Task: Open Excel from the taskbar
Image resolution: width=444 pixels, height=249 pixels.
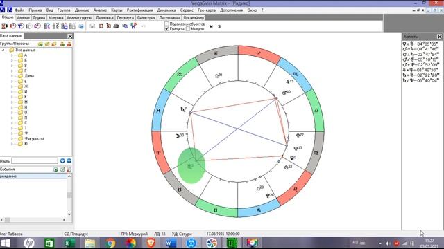Action: click(x=69, y=243)
